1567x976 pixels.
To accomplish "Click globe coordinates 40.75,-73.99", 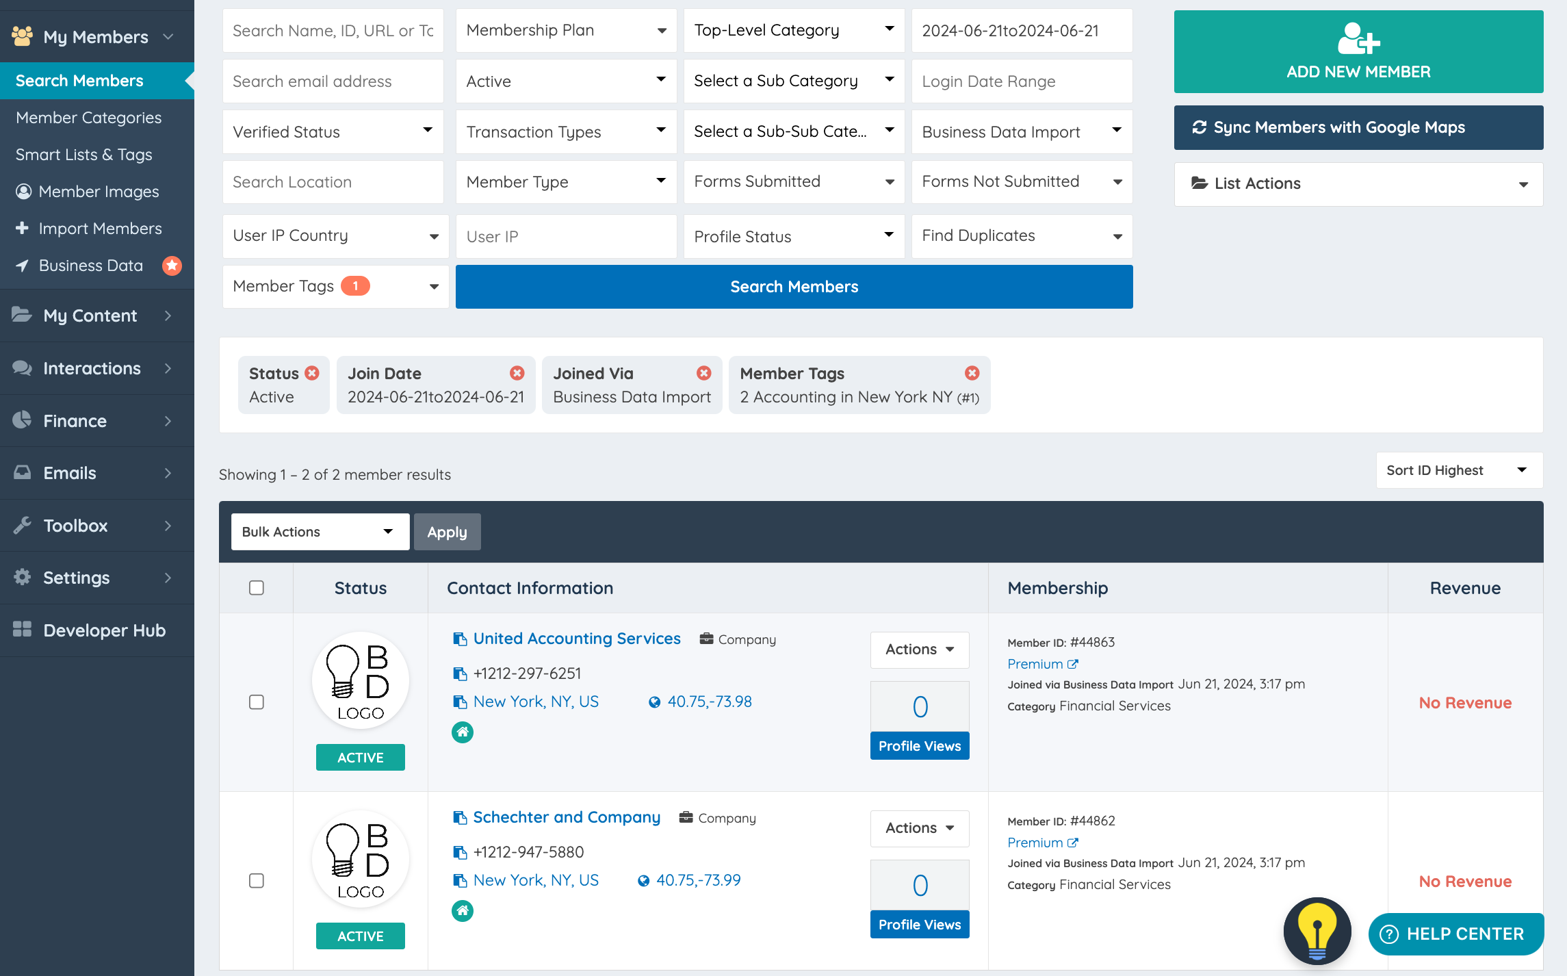I will click(x=697, y=880).
